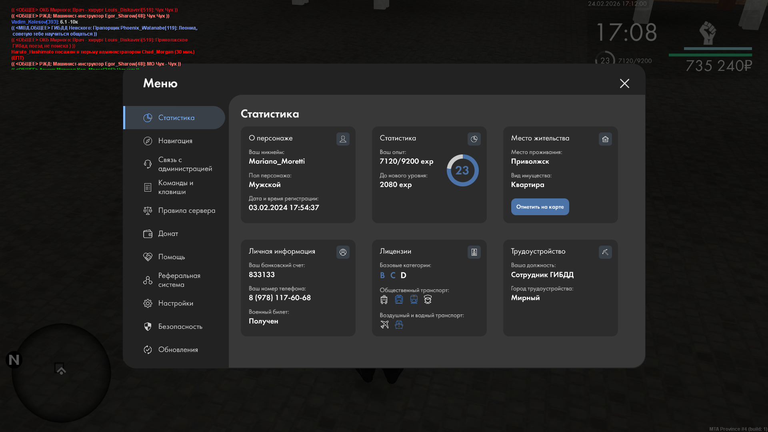Viewport: 768px width, 432px height.
Task: Click the airplane license icon
Action: click(x=384, y=325)
